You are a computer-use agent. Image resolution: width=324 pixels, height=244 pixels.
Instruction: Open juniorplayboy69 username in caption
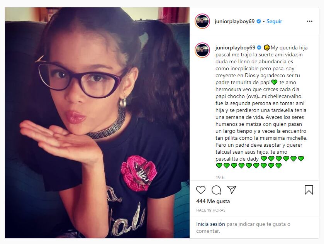click(x=235, y=47)
